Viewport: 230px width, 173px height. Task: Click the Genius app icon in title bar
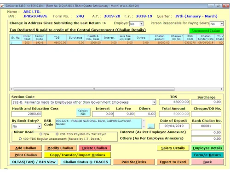tap(2, 6)
